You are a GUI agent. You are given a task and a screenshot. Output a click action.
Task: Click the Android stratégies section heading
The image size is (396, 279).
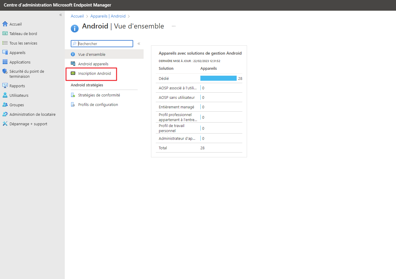(87, 85)
